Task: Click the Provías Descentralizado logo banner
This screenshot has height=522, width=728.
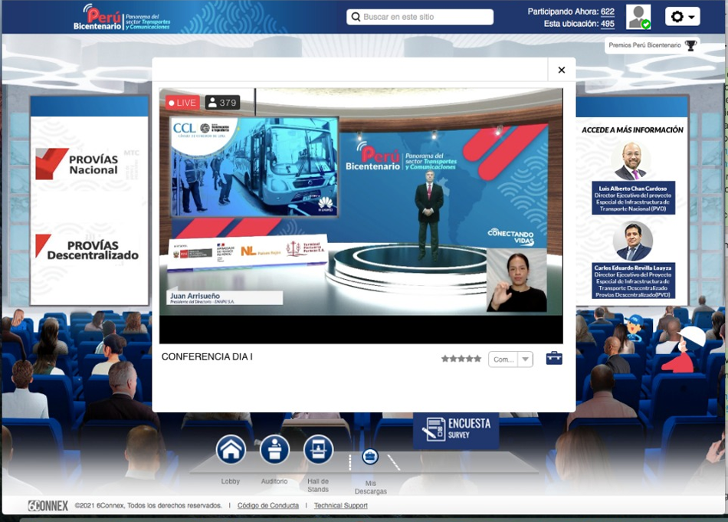Action: [87, 248]
